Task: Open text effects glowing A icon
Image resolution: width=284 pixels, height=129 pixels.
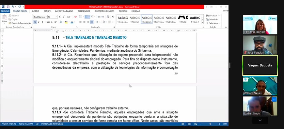Action: click(x=61, y=22)
